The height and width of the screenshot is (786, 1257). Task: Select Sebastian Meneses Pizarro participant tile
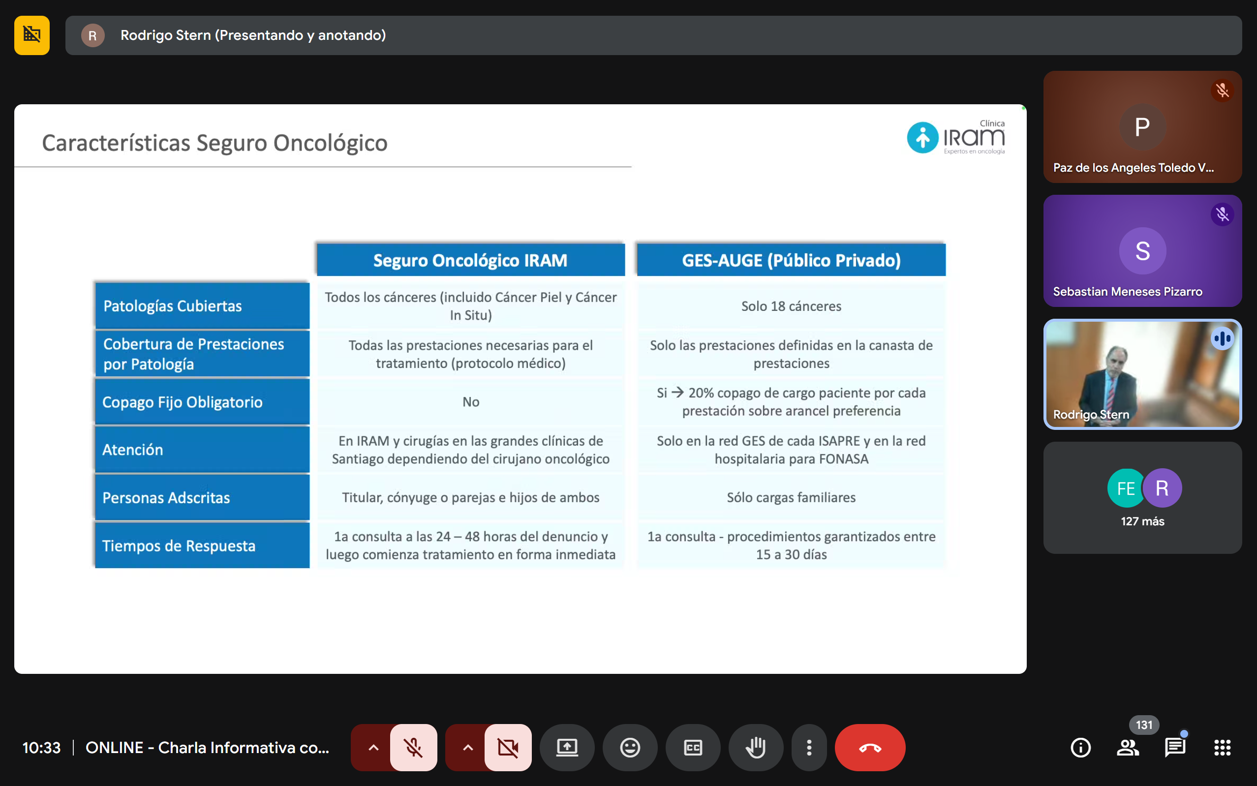(x=1142, y=250)
